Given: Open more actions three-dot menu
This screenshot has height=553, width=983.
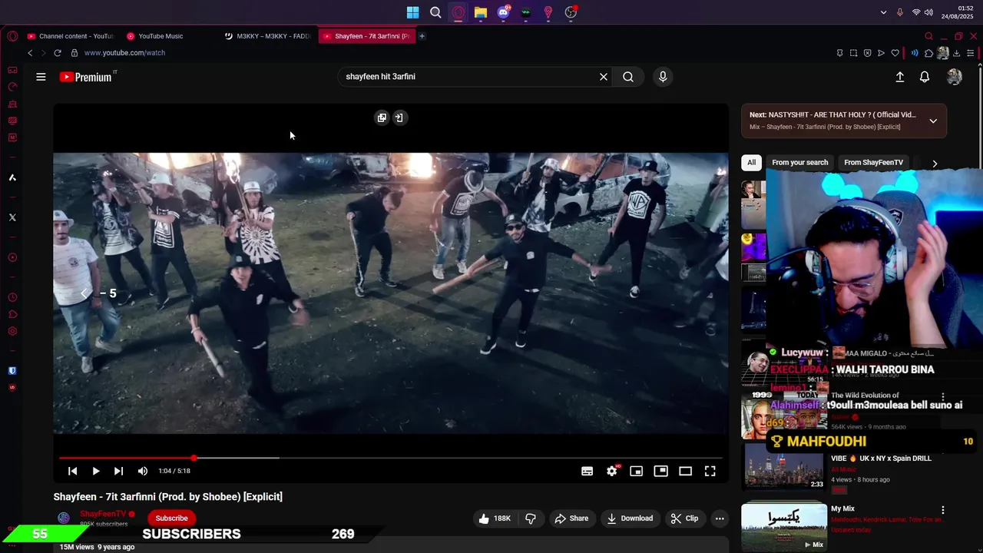Looking at the screenshot, I should [720, 518].
